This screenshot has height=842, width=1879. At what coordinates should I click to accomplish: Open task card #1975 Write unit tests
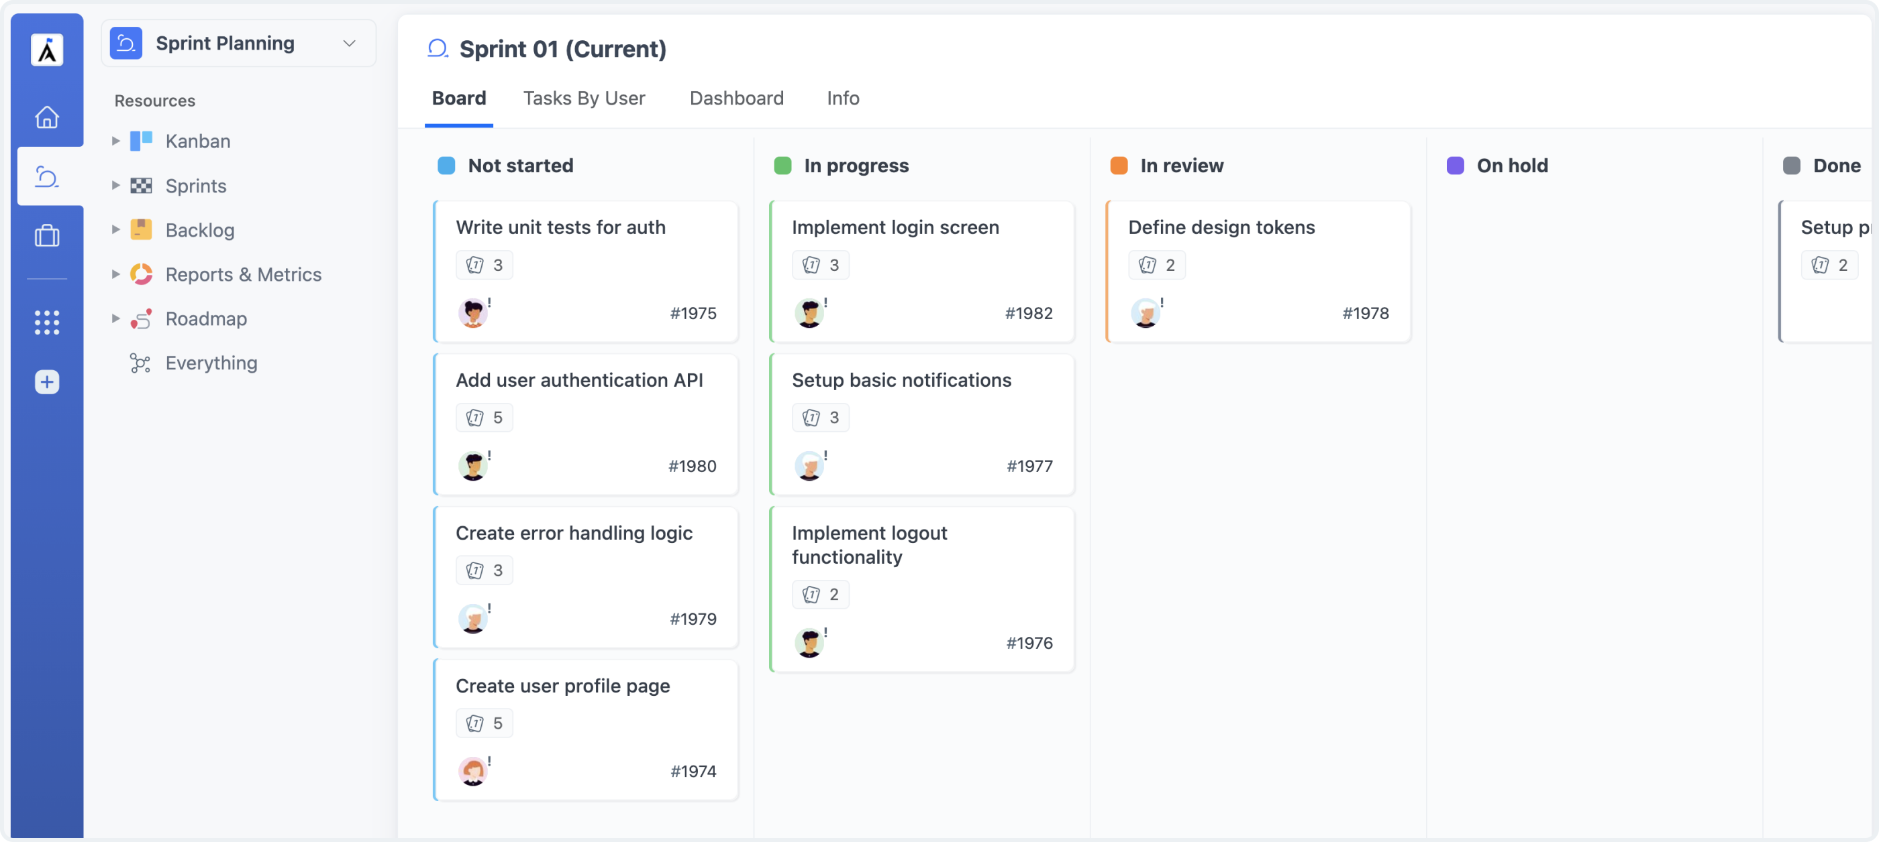coord(585,271)
